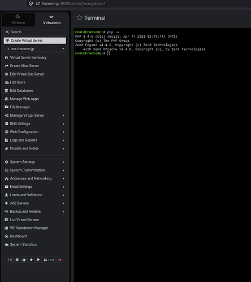This screenshot has width=251, height=282.
Task: Click the Terminal page heading
Action: 95,18
